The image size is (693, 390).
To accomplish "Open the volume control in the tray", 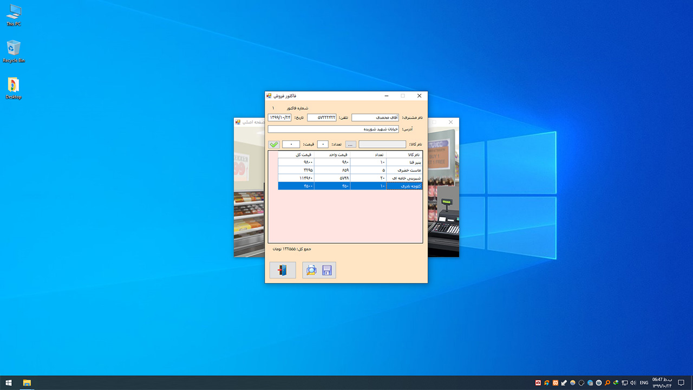I will tap(633, 383).
